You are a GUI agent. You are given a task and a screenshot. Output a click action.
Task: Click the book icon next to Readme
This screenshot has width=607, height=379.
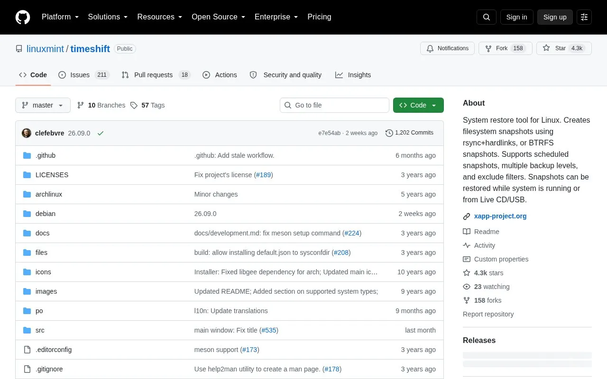467,232
